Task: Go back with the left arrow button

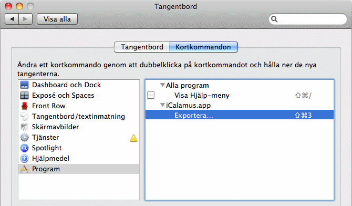Action: click(x=12, y=19)
